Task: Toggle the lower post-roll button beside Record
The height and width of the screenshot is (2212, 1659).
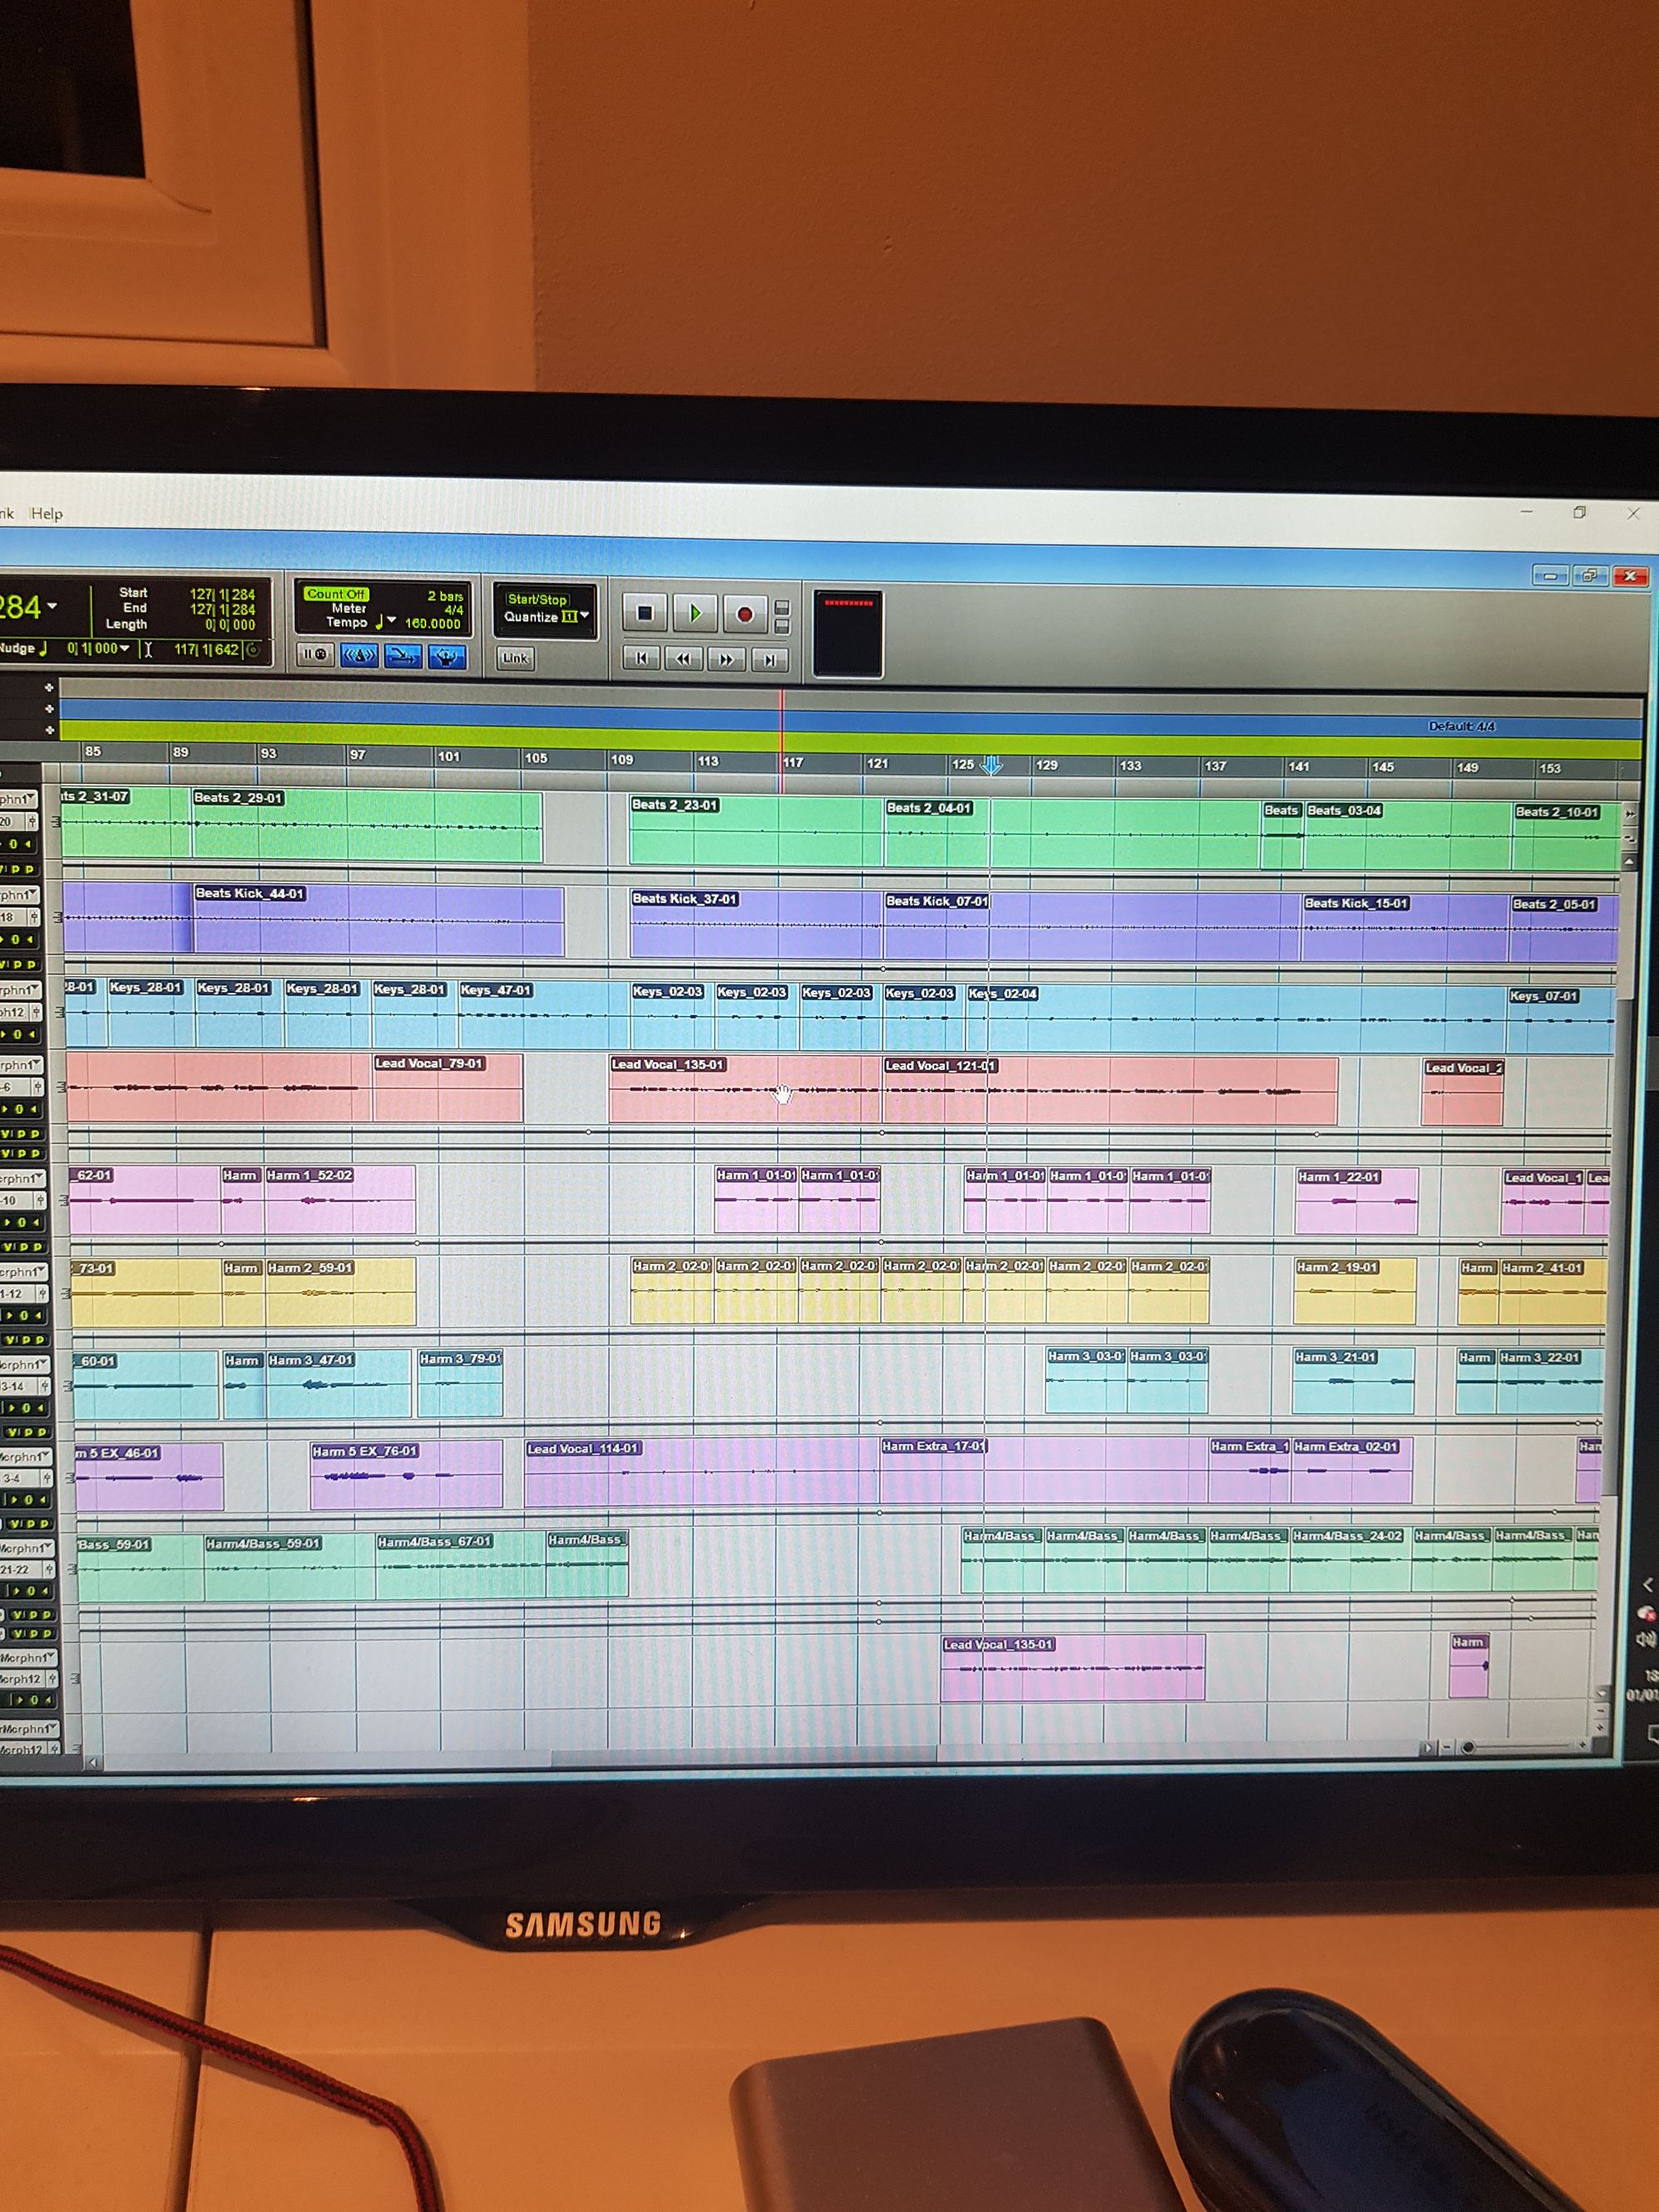Action: [x=782, y=626]
